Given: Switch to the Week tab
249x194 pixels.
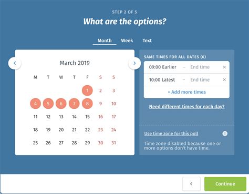Looking at the screenshot, I should [127, 41].
